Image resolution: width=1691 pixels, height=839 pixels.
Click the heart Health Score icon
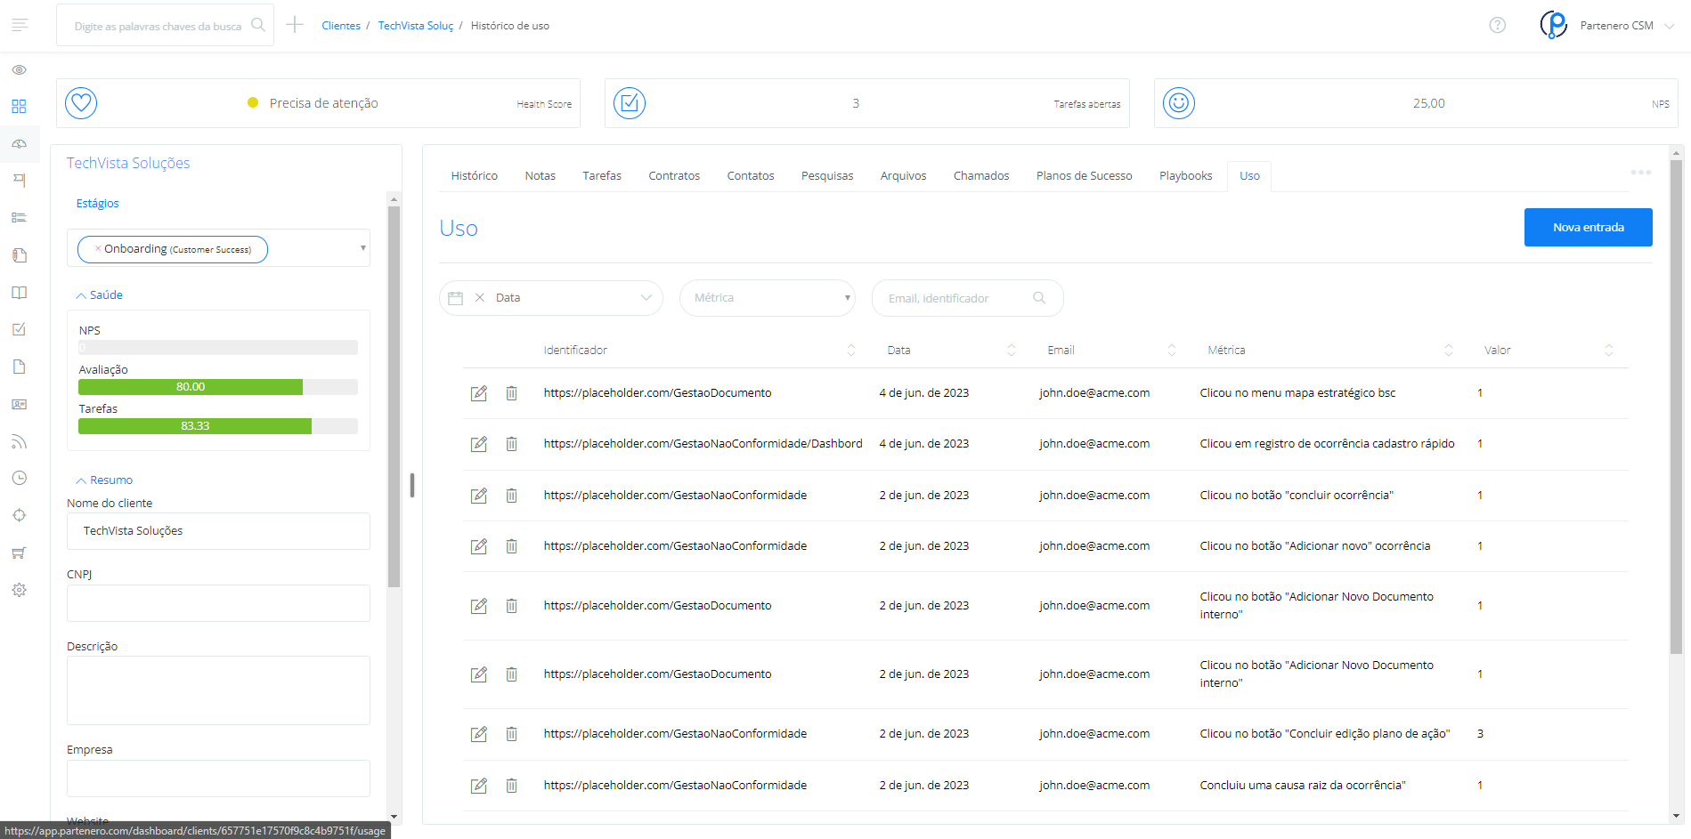(x=81, y=103)
